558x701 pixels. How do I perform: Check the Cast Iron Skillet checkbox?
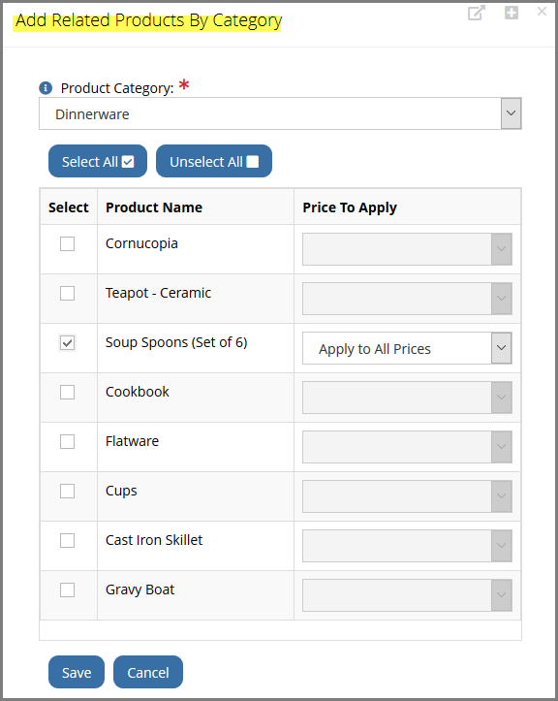68,540
